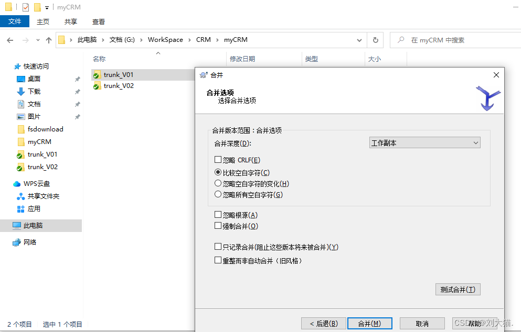Select the trunk_V02 folder in file list
The width and height of the screenshot is (521, 332).
[118, 86]
